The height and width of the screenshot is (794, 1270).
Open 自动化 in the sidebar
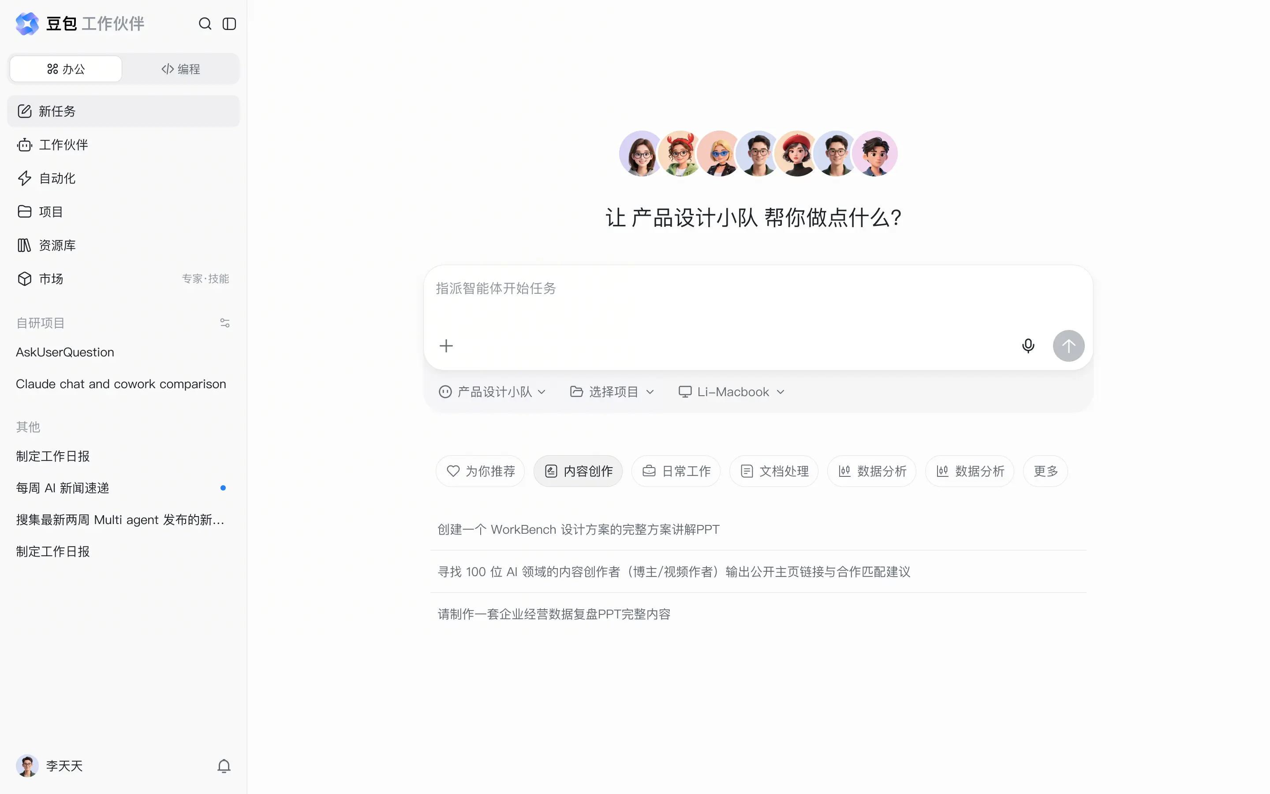(x=123, y=179)
